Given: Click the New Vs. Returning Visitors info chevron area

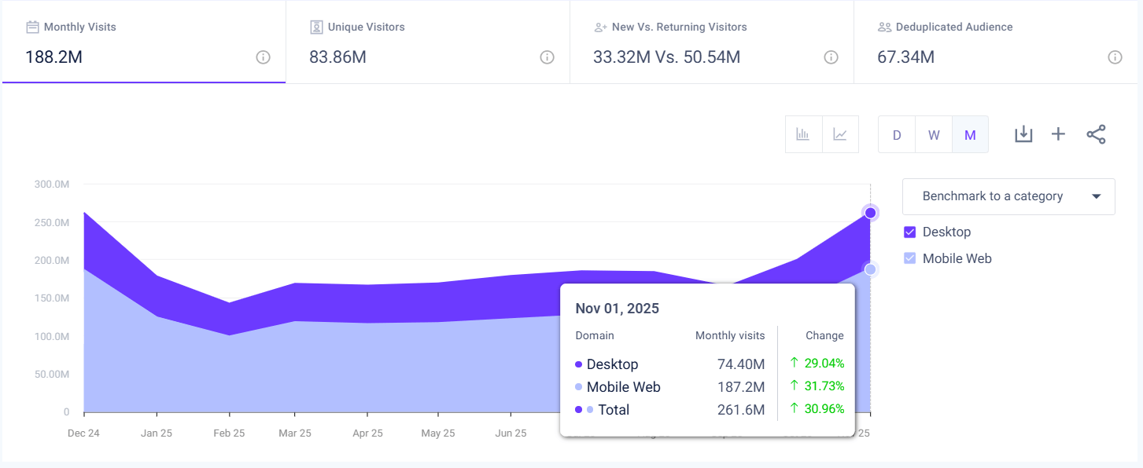Looking at the screenshot, I should [x=830, y=57].
